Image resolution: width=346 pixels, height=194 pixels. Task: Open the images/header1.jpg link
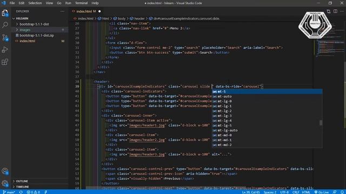pyautogui.click(x=147, y=126)
